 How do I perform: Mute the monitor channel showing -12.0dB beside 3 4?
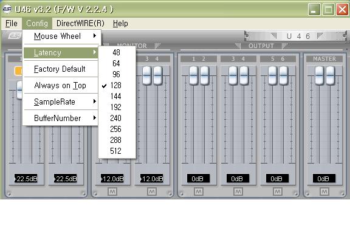point(112,192)
